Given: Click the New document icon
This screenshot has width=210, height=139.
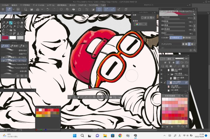Looking at the screenshot, I should coord(25,9).
